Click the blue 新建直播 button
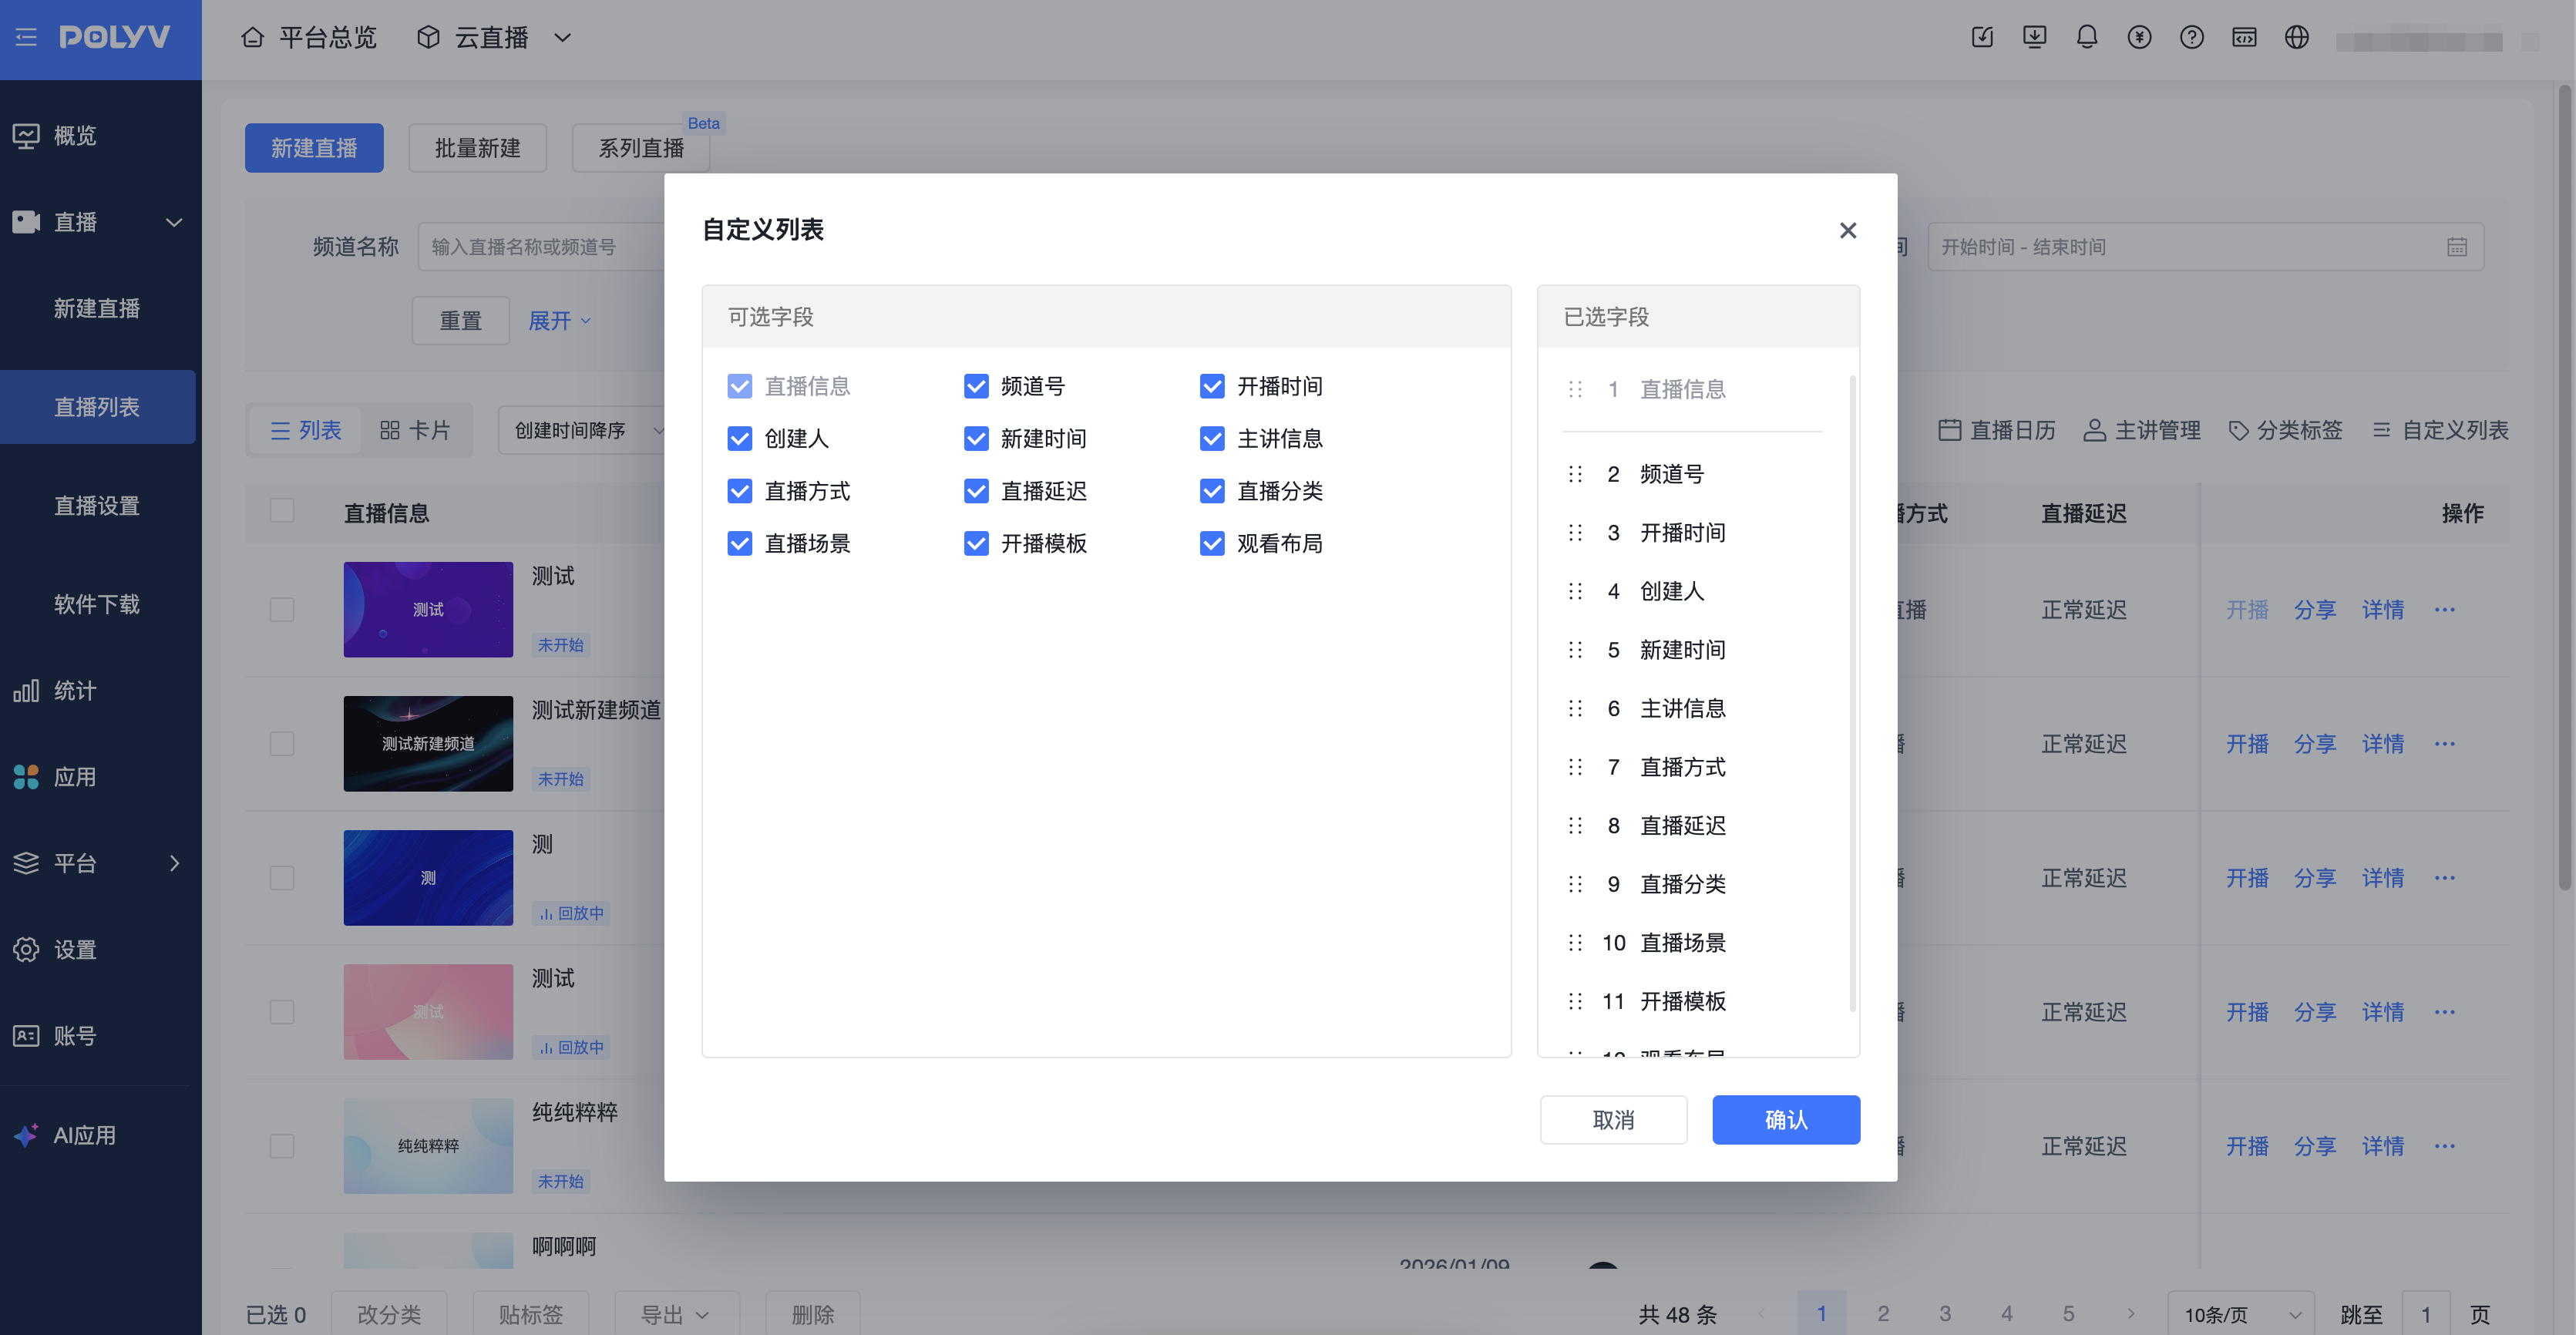This screenshot has width=2576, height=1335. point(314,148)
